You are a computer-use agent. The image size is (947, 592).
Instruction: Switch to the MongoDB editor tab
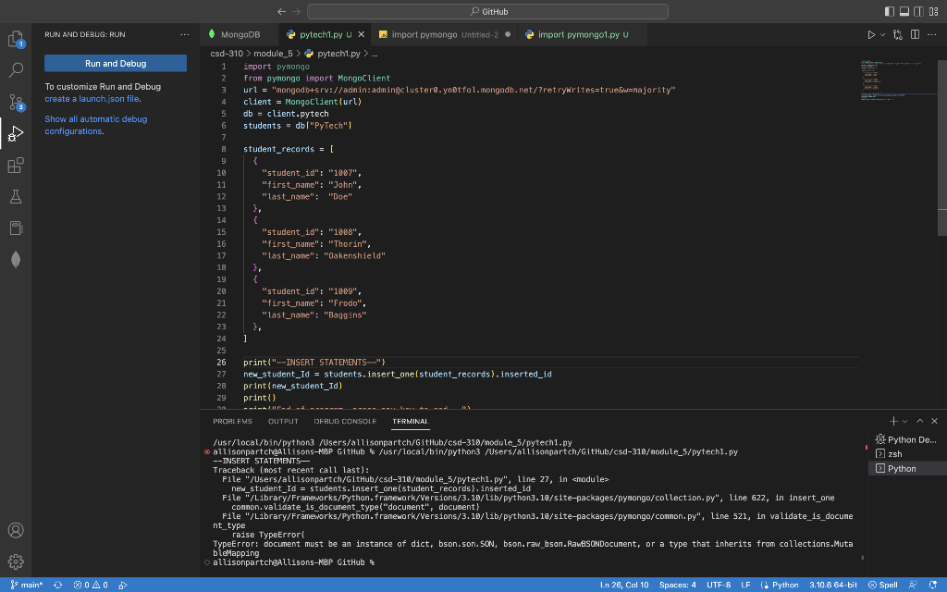236,34
